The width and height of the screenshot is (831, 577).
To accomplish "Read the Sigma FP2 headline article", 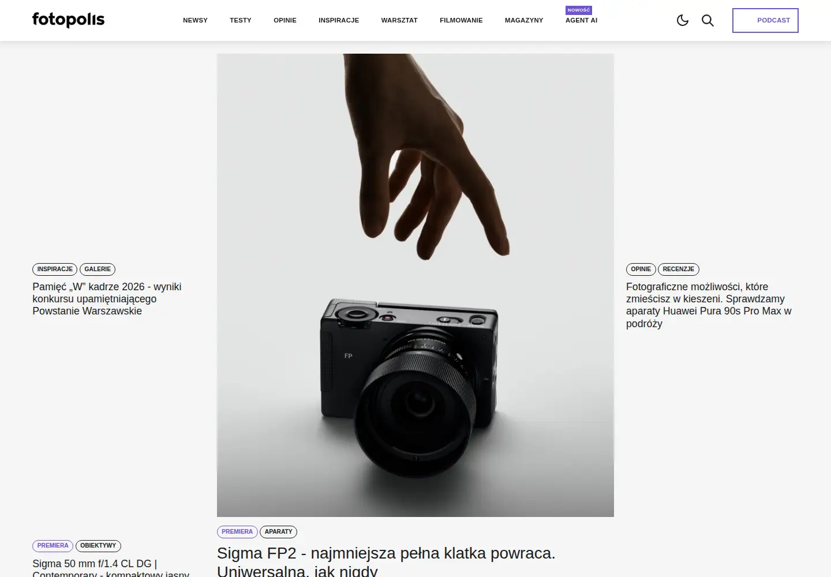I will [386, 561].
